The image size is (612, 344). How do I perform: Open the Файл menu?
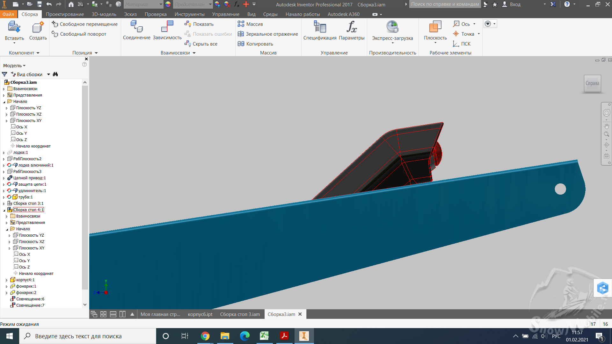(x=8, y=14)
